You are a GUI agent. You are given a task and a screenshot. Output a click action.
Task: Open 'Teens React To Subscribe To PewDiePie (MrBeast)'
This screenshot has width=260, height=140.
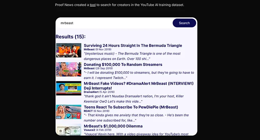pyautogui.click(x=131, y=107)
